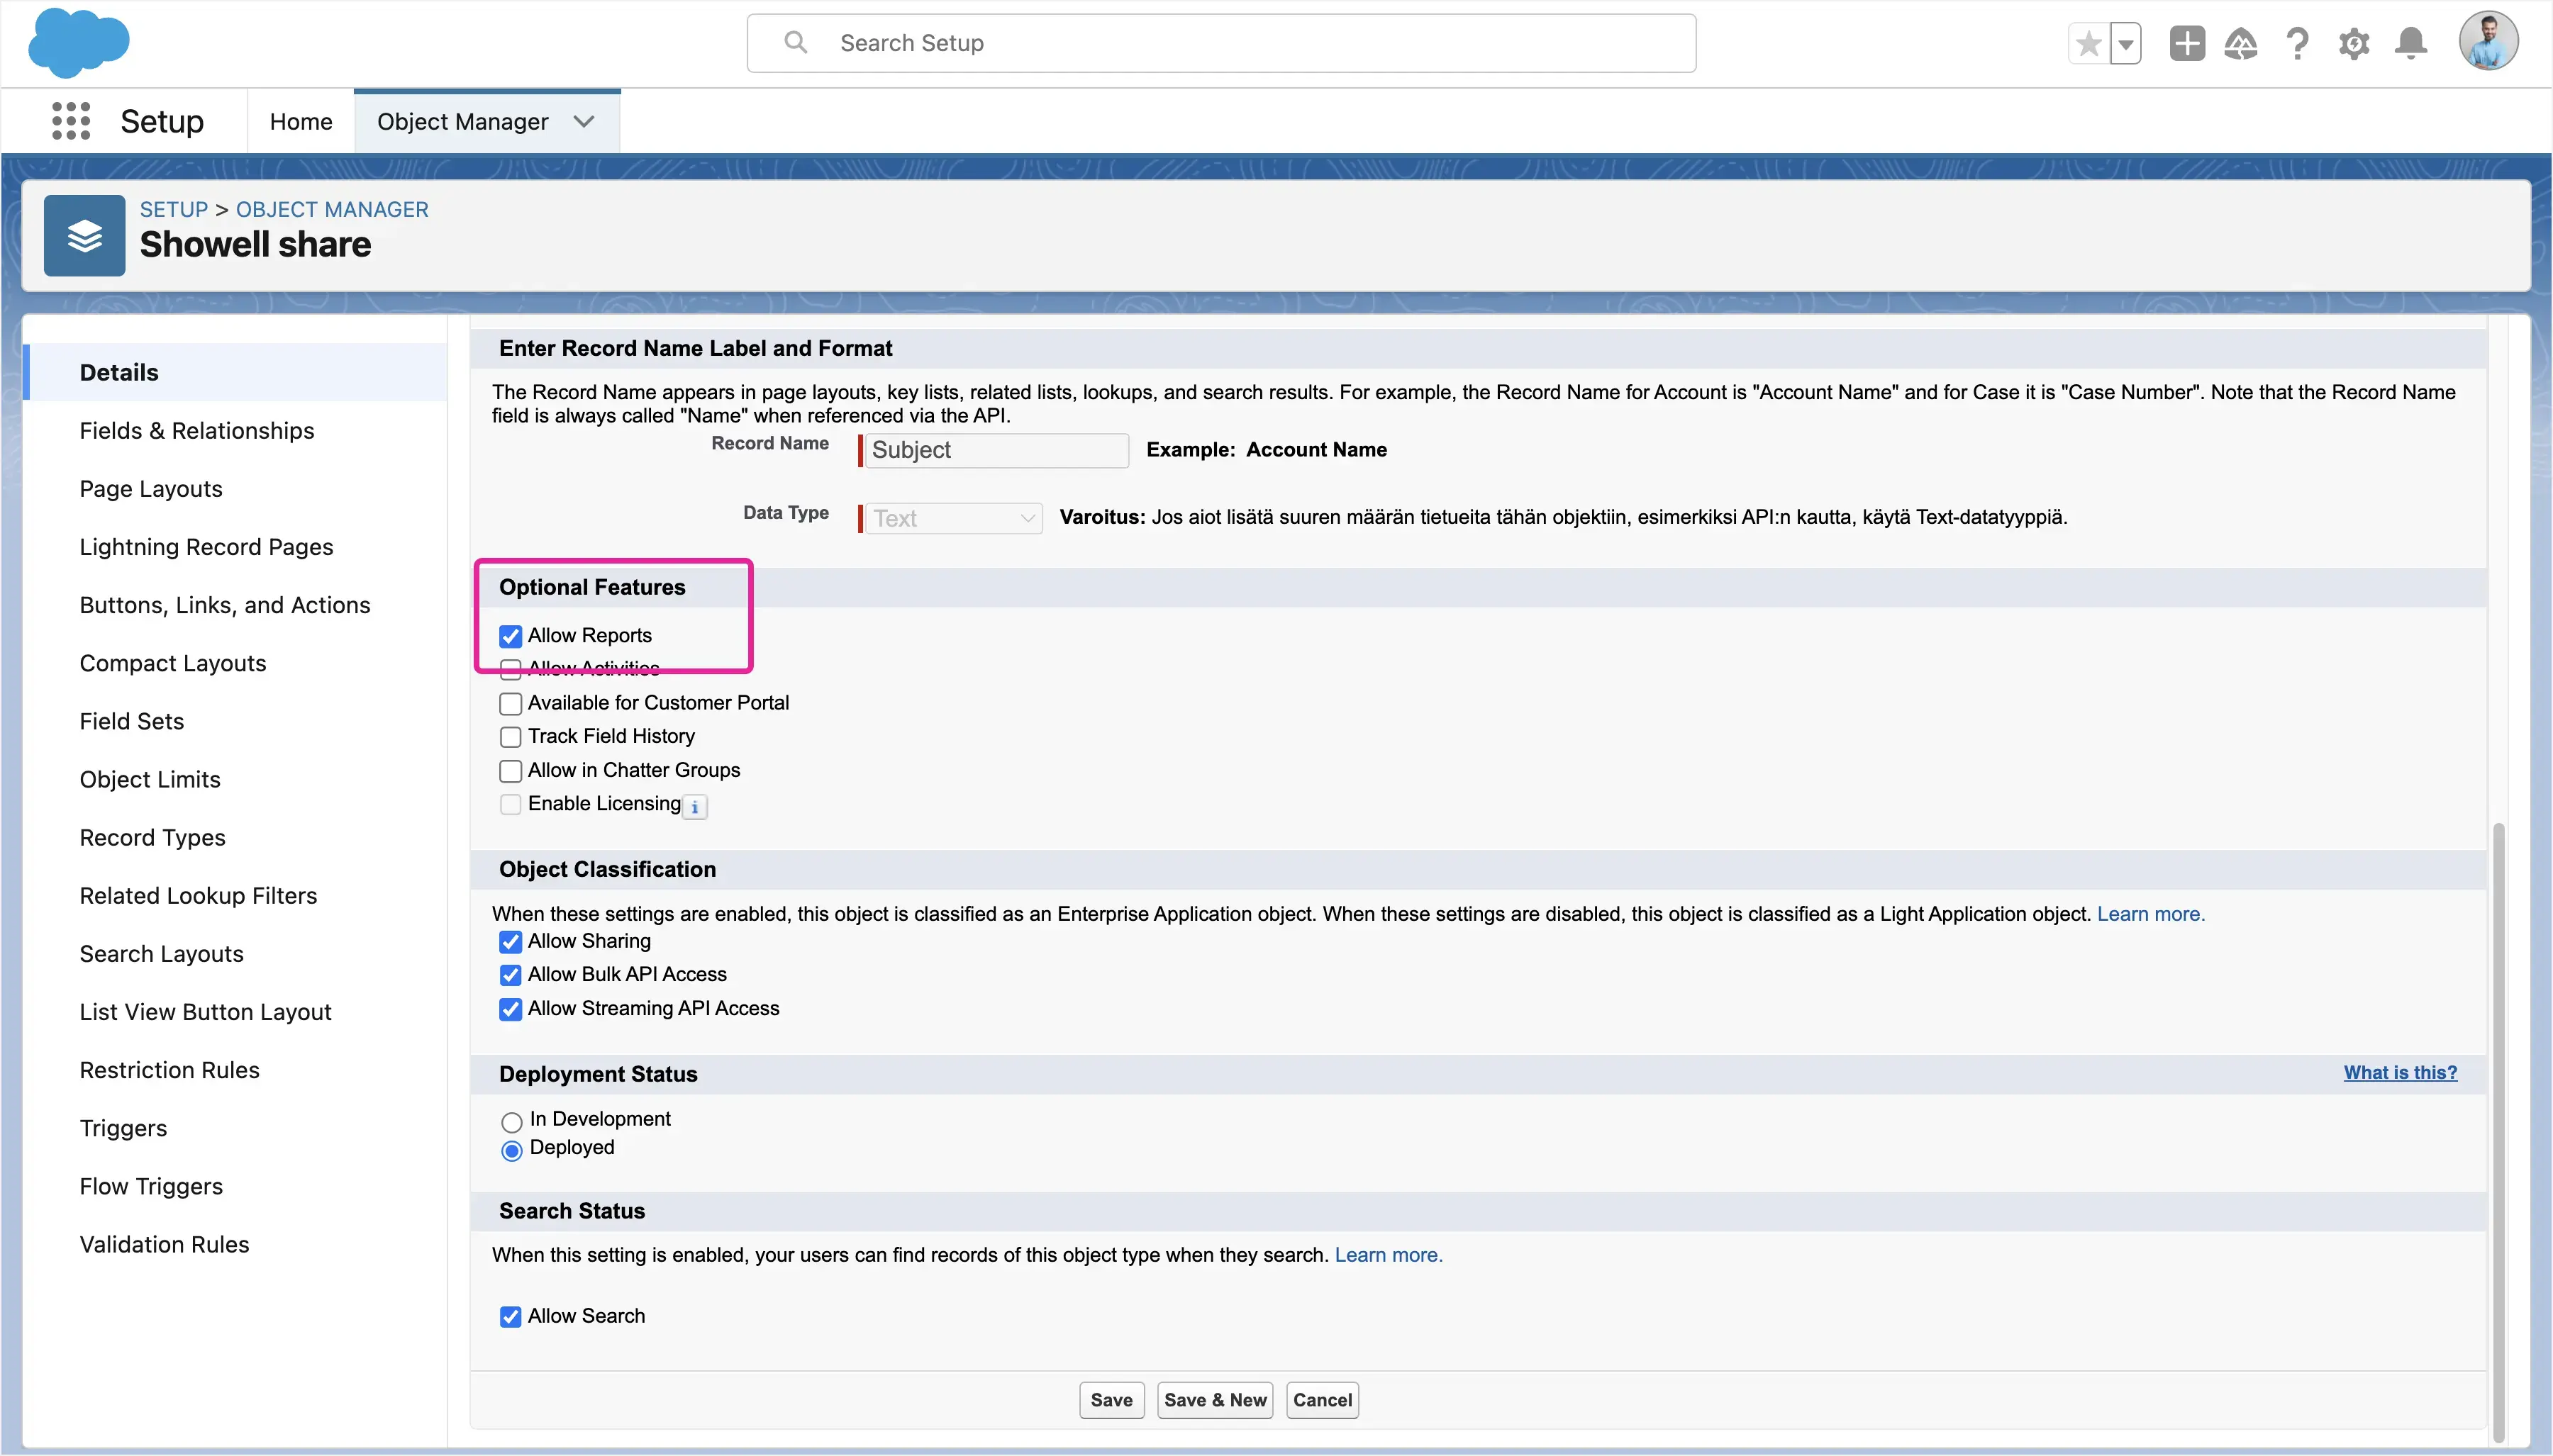Switch to the Home tab
The image size is (2553, 1456).
tap(301, 121)
